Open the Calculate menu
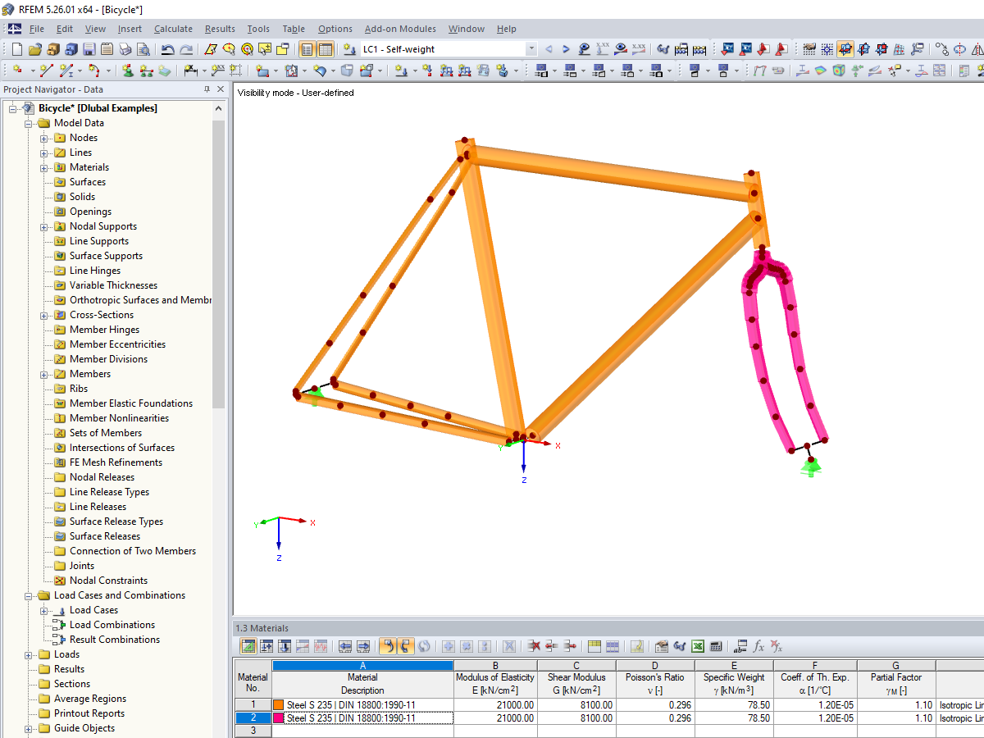This screenshot has height=738, width=984. (x=173, y=29)
